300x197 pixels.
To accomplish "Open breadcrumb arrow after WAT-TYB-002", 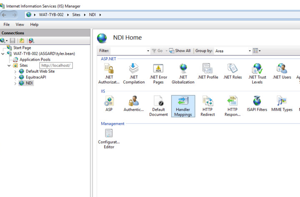I will pyautogui.click(x=68, y=15).
